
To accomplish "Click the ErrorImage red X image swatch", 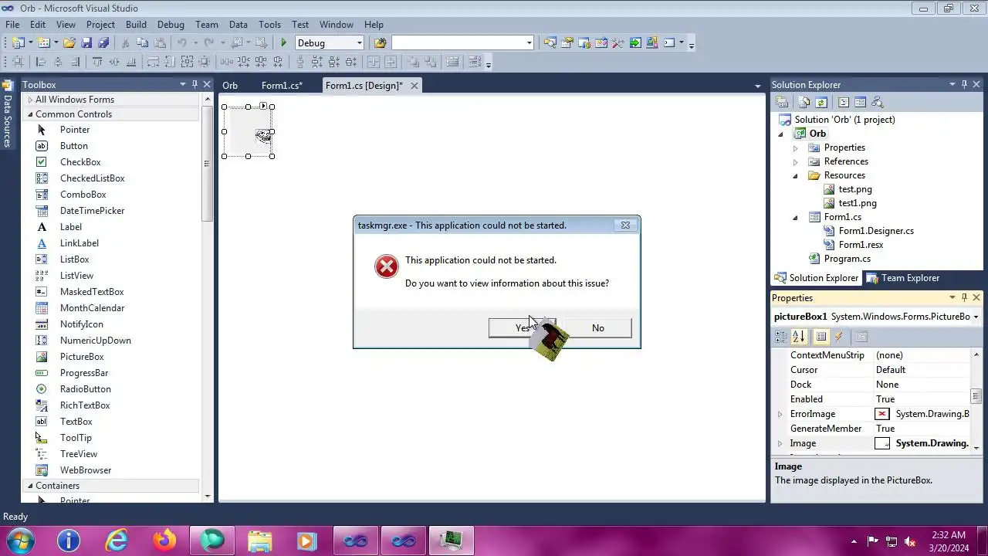I will (x=881, y=415).
